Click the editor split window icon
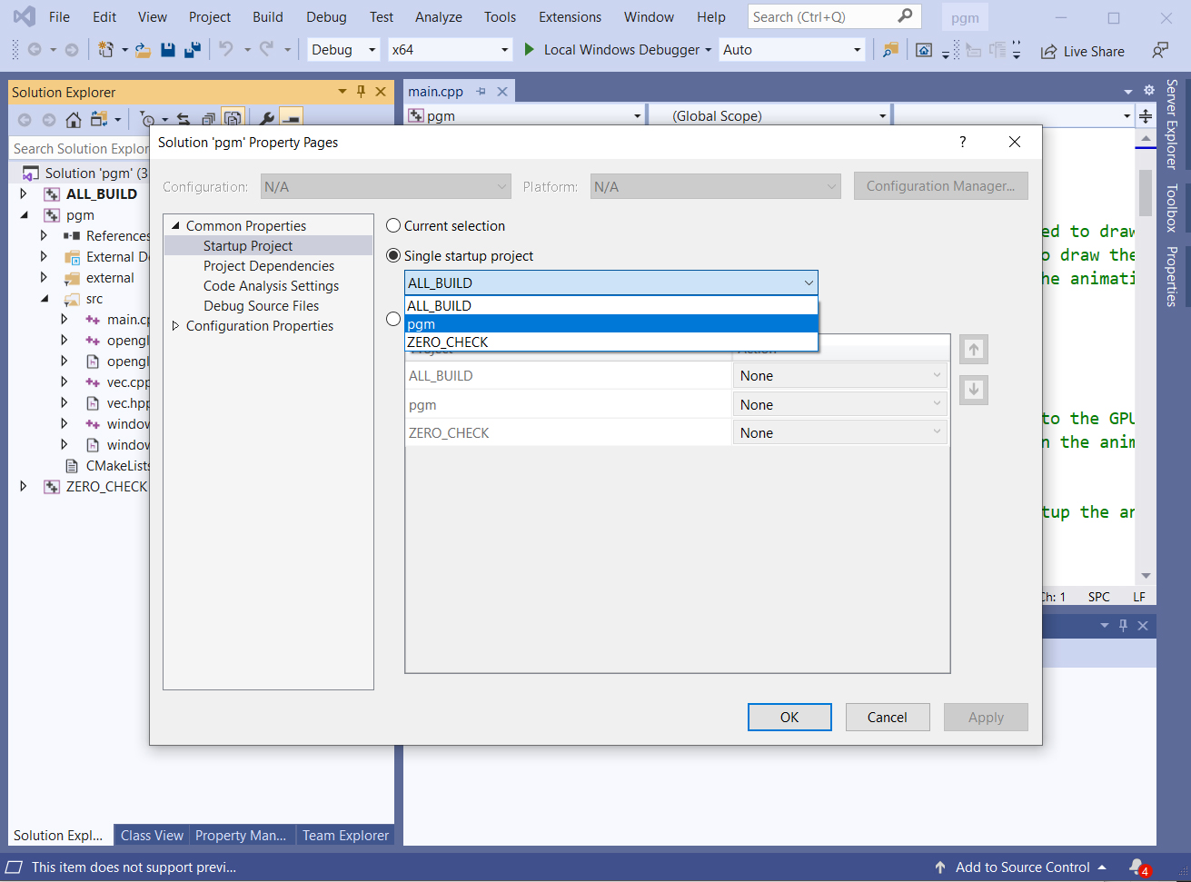This screenshot has width=1191, height=882. click(x=1146, y=116)
